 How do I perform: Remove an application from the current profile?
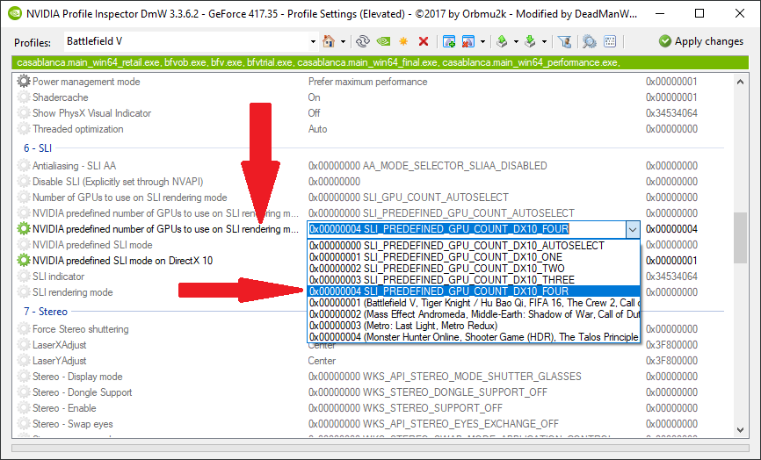pyautogui.click(x=467, y=41)
